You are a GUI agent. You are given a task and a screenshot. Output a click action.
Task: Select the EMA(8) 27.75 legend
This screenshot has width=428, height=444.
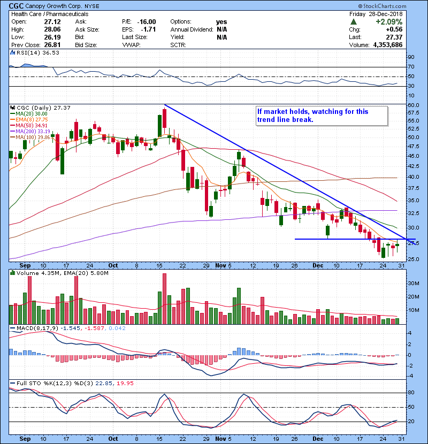tap(29, 119)
